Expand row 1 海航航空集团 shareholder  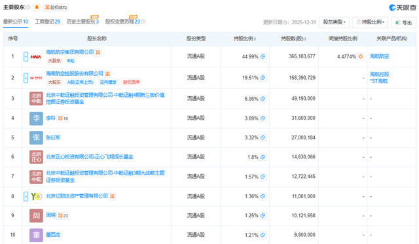(x=26, y=57)
